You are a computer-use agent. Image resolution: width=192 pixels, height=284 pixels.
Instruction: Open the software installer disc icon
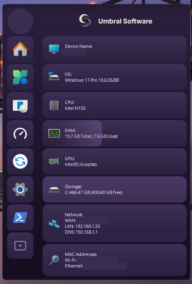point(20,105)
